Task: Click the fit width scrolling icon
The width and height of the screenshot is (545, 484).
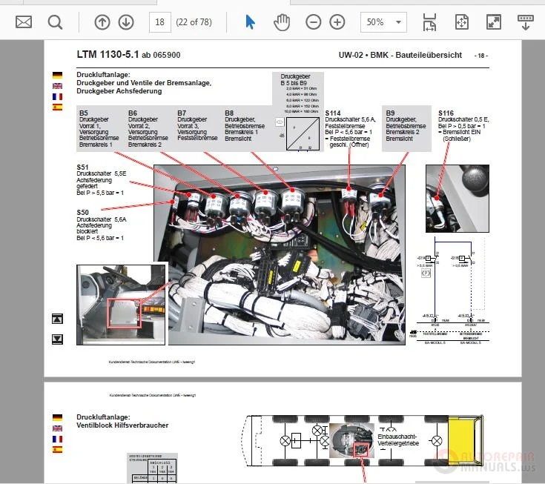Action: [429, 22]
